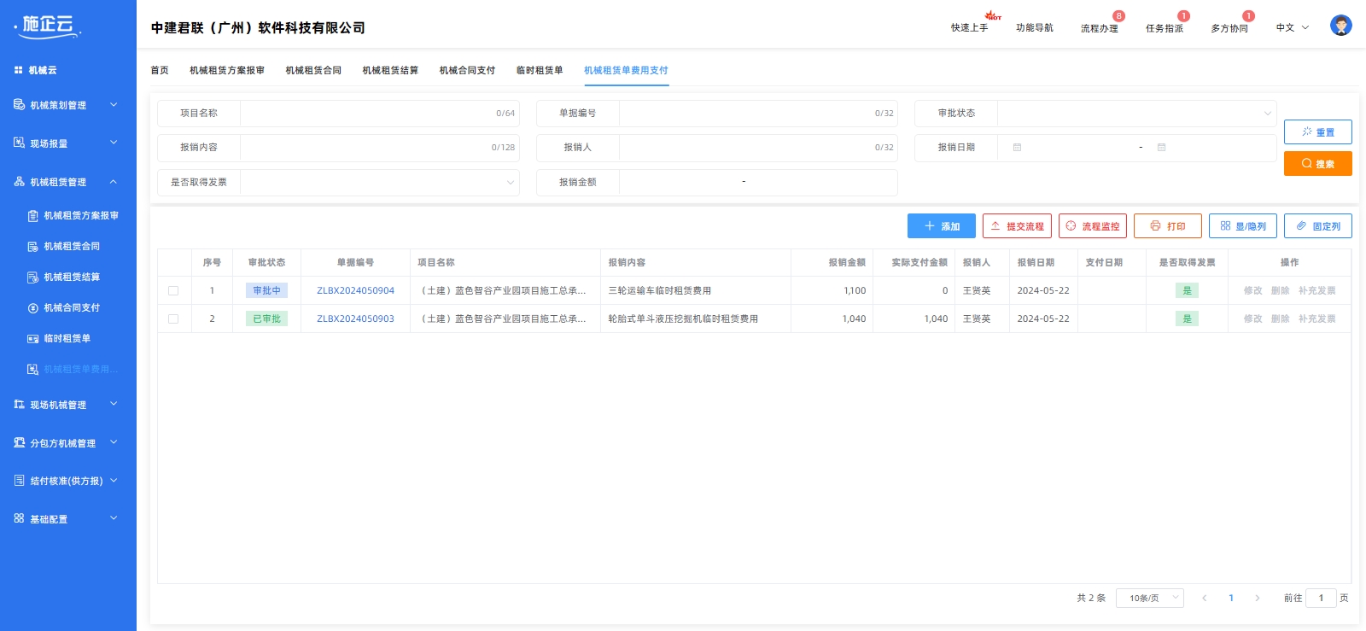Click the user avatar icon
Screen dimensions: 1366x631
pos(1340,26)
